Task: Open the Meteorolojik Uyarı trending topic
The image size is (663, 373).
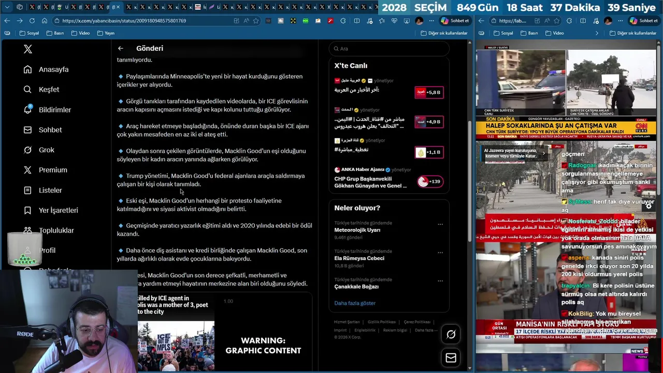Action: point(357,230)
